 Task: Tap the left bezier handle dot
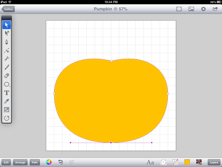pos(70,143)
